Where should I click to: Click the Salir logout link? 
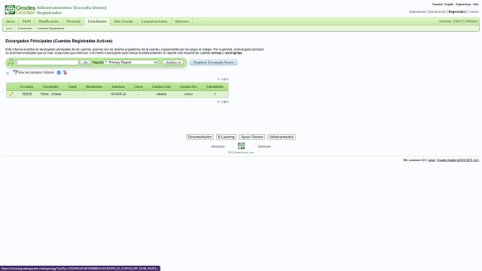[476, 5]
